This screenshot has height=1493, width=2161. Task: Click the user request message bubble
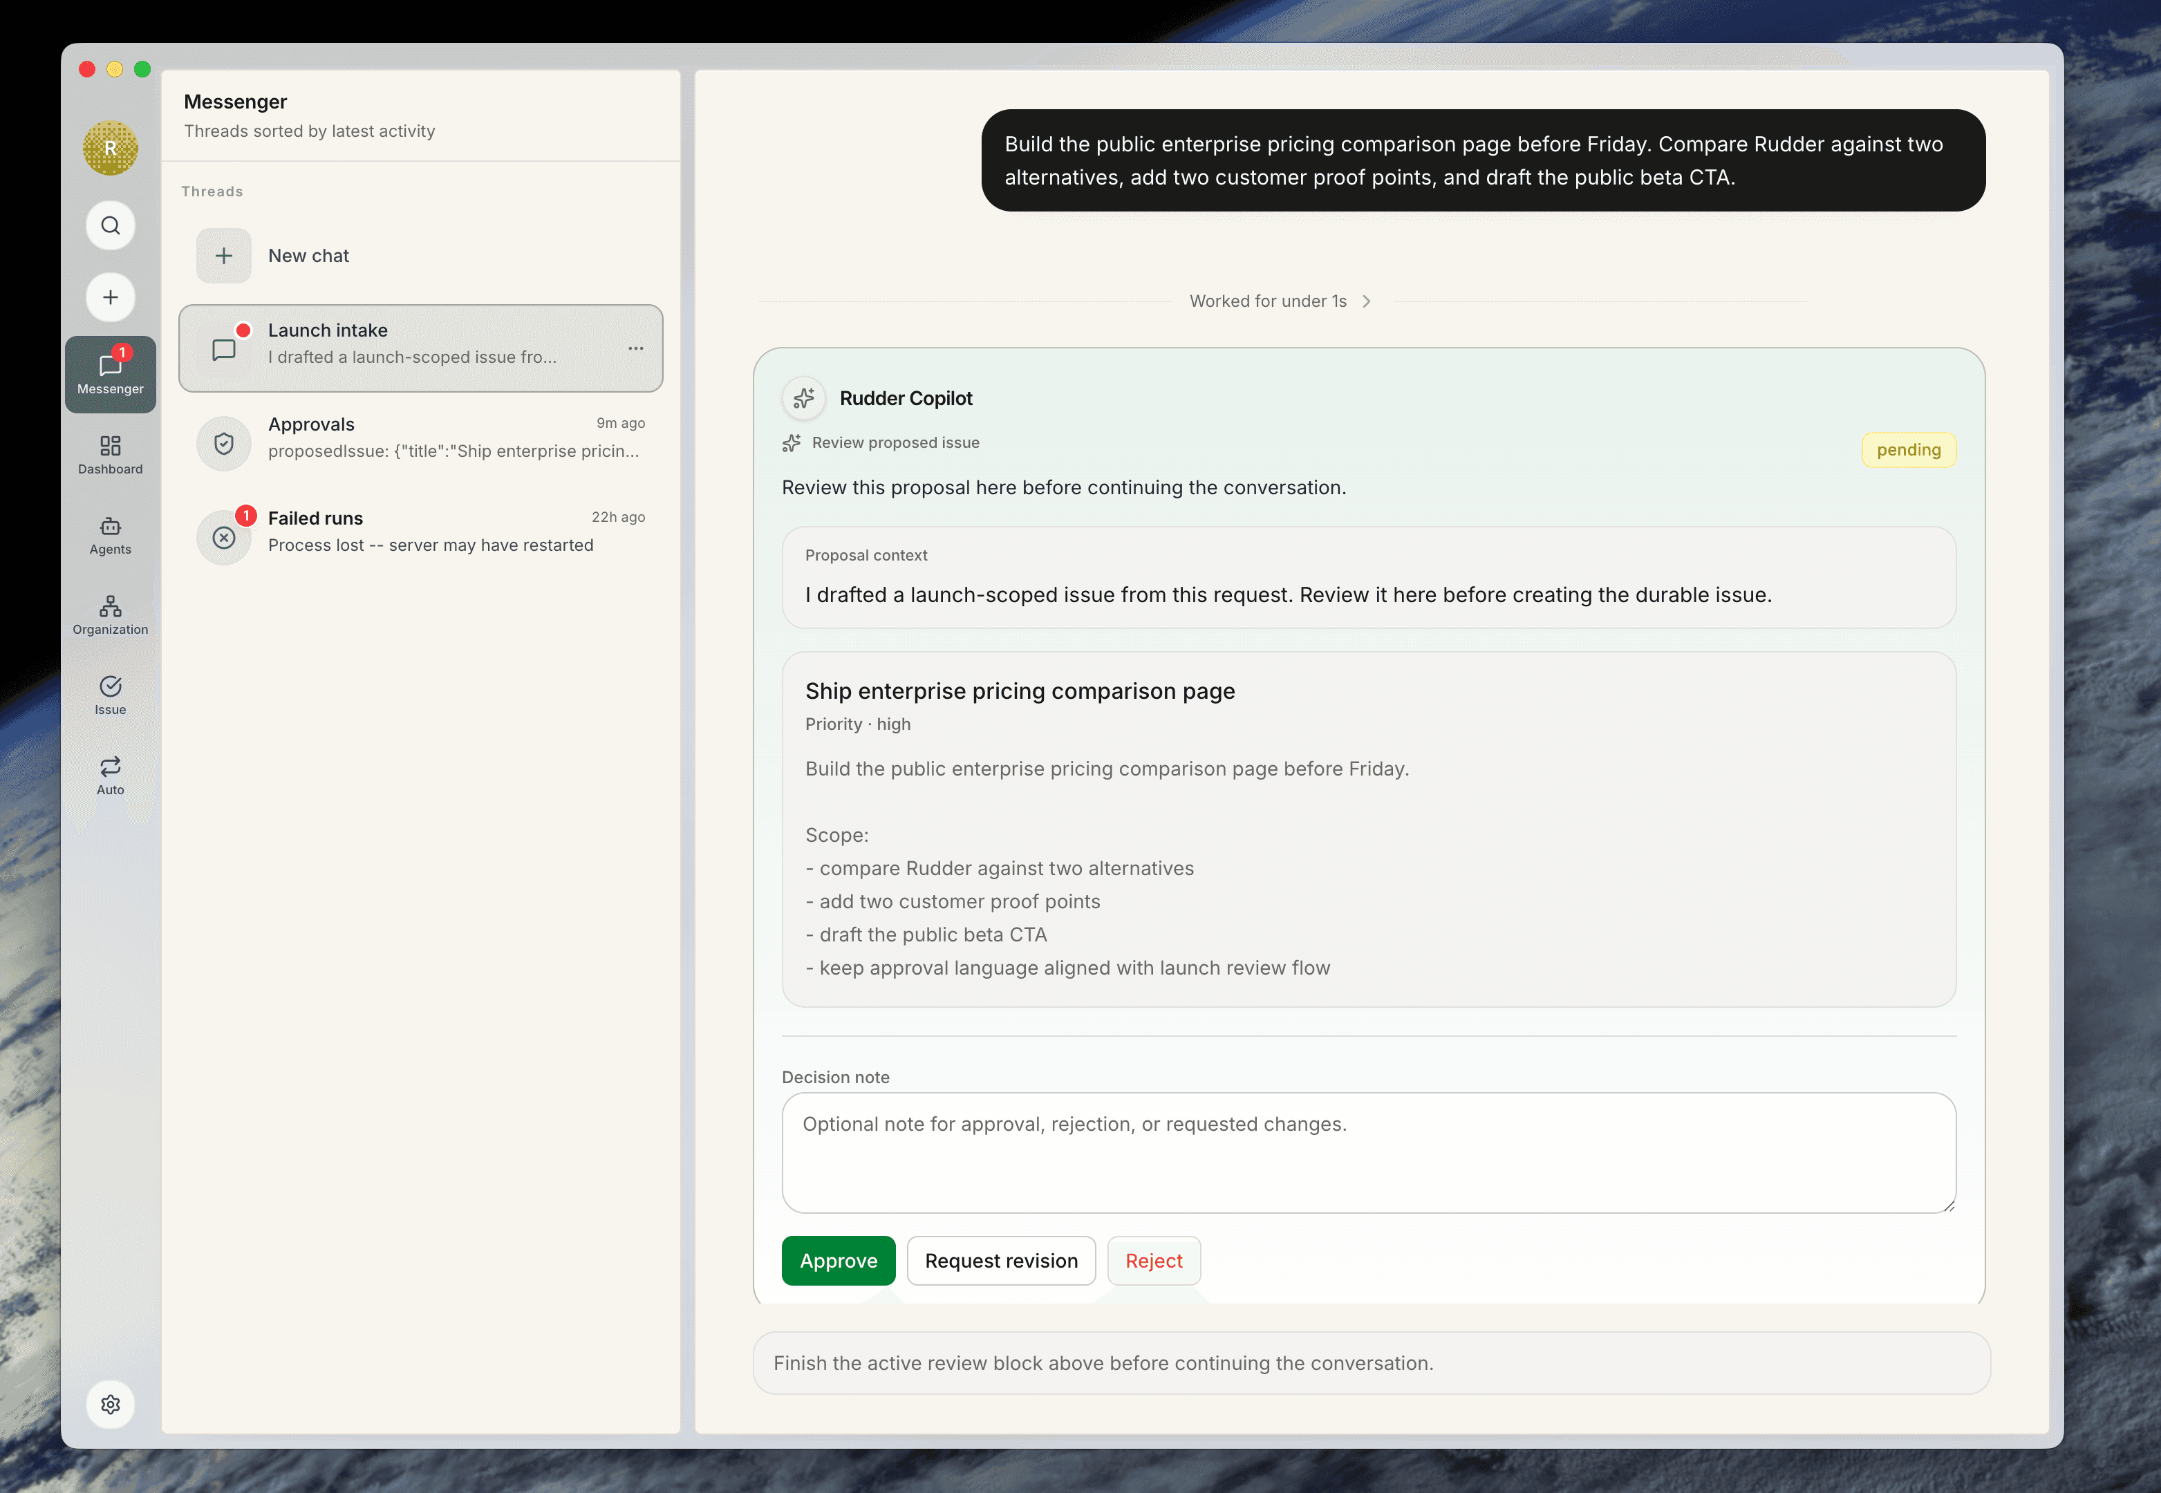(1483, 161)
